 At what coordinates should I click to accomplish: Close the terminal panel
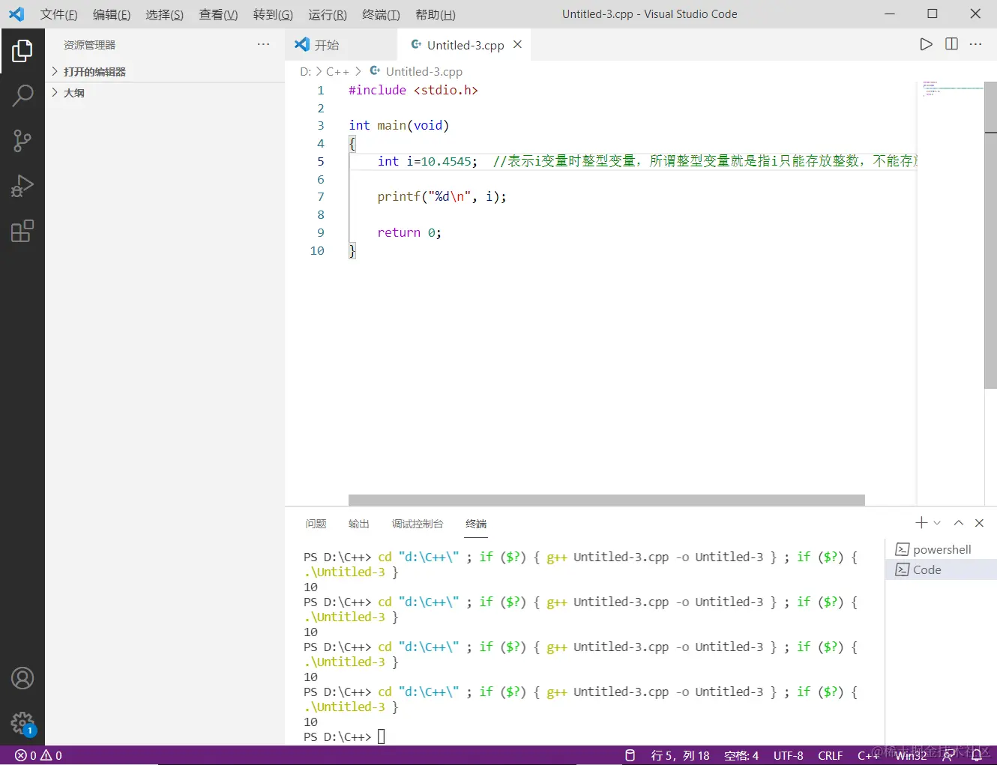979,523
